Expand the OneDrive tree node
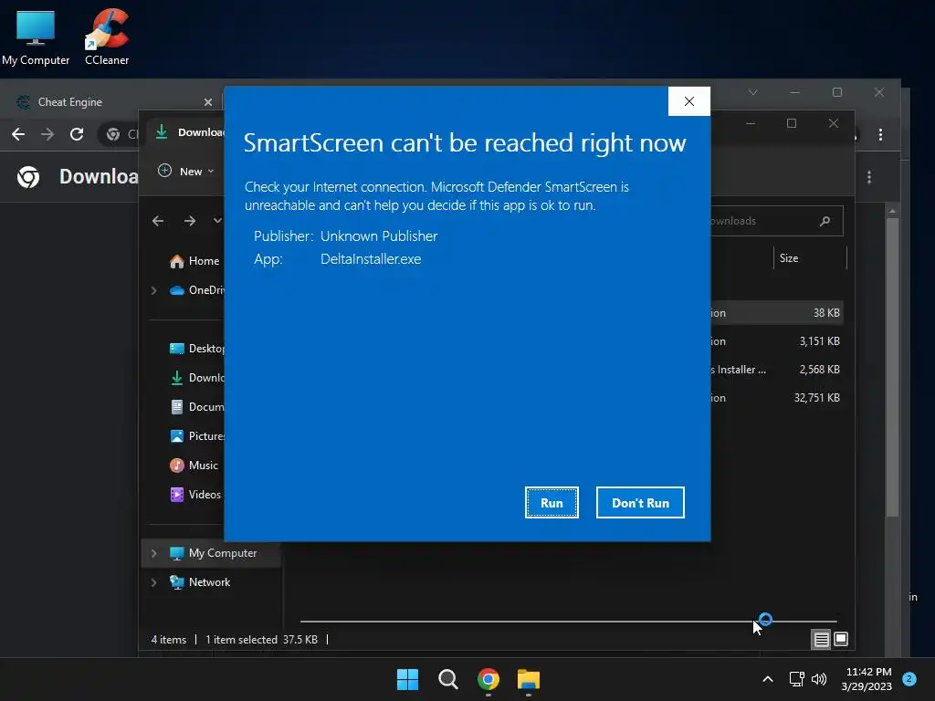Screen dimensions: 935x701 pyautogui.click(x=153, y=290)
